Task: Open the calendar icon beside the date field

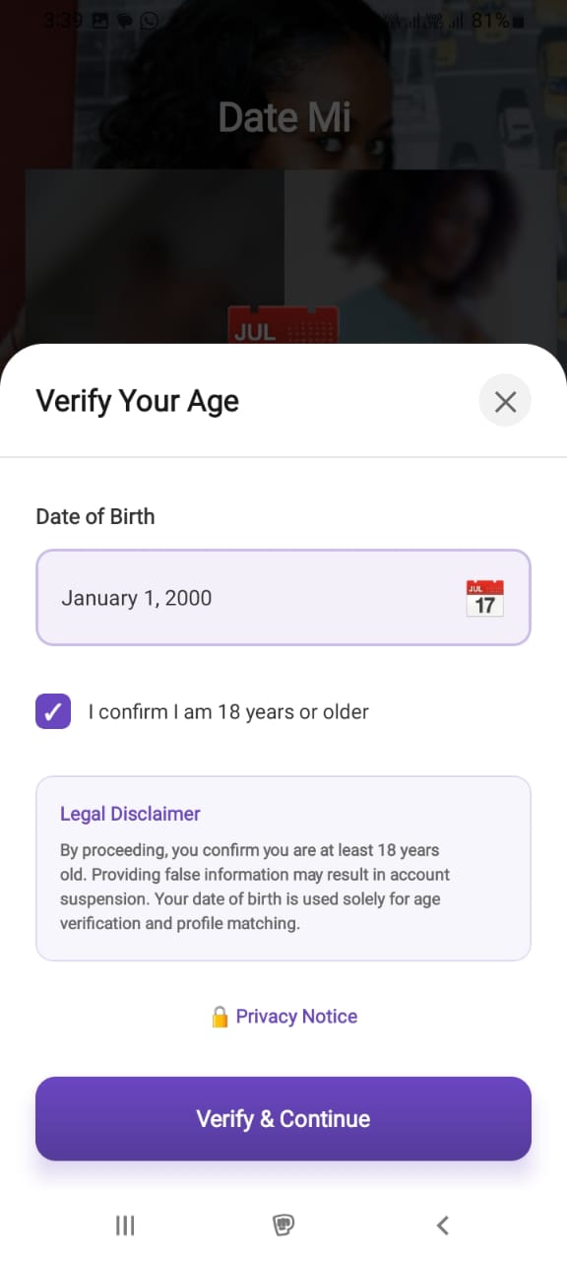Action: tap(484, 597)
